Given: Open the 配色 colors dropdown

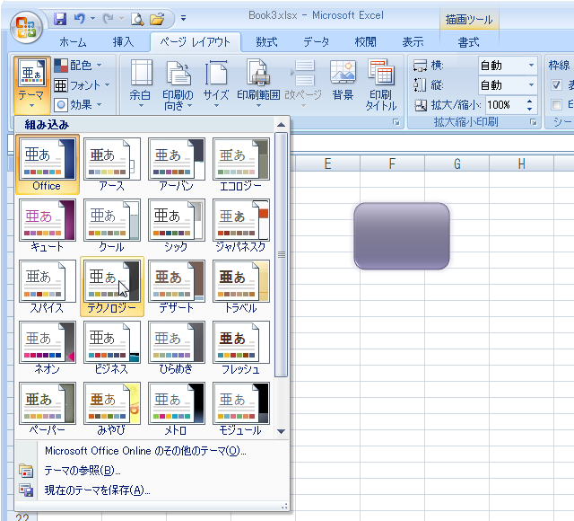Looking at the screenshot, I should 78,66.
